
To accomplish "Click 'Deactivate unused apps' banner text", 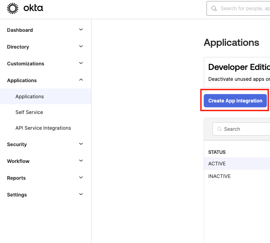I will click(x=239, y=79).
